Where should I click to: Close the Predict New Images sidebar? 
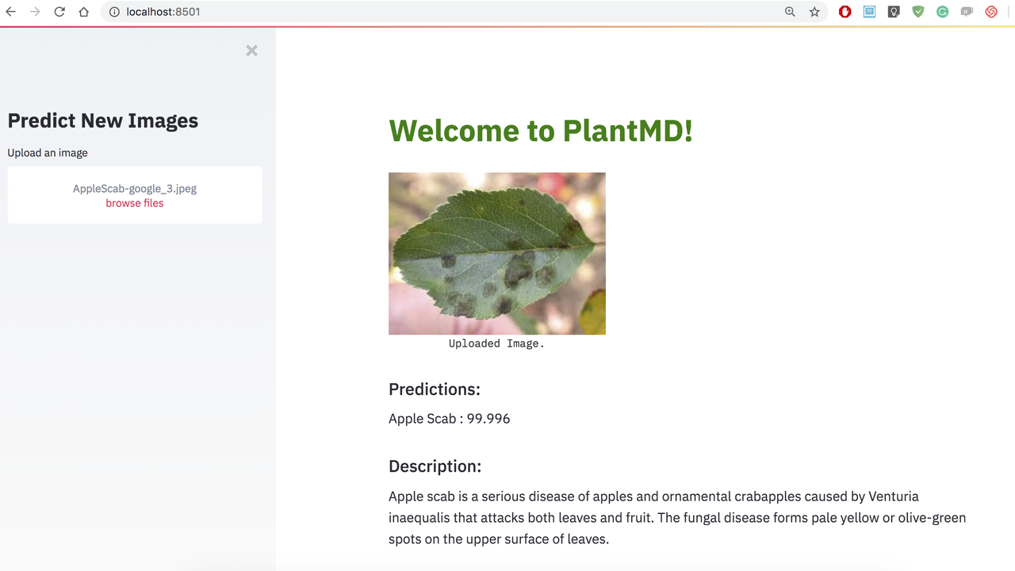tap(251, 50)
